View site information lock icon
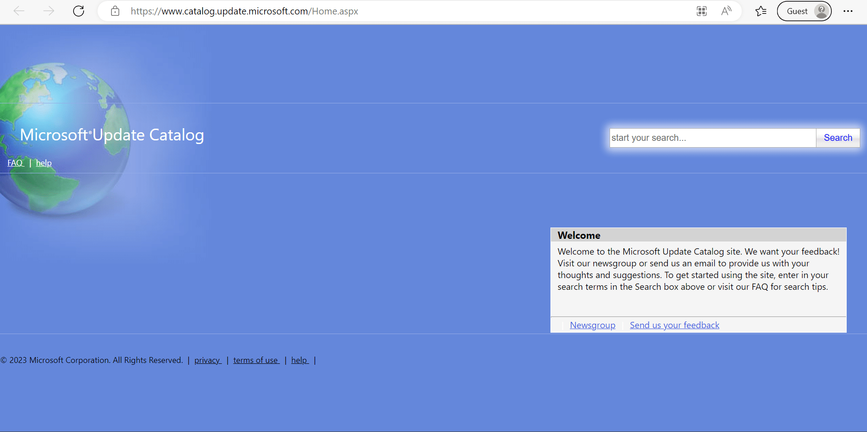This screenshot has width=867, height=432. pos(115,11)
